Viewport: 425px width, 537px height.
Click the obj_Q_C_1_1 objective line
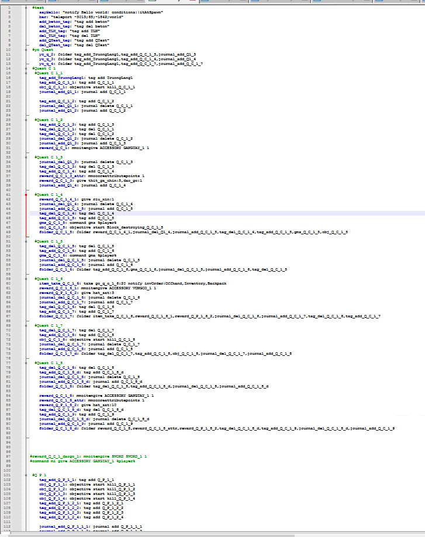pyautogui.click(x=87, y=87)
